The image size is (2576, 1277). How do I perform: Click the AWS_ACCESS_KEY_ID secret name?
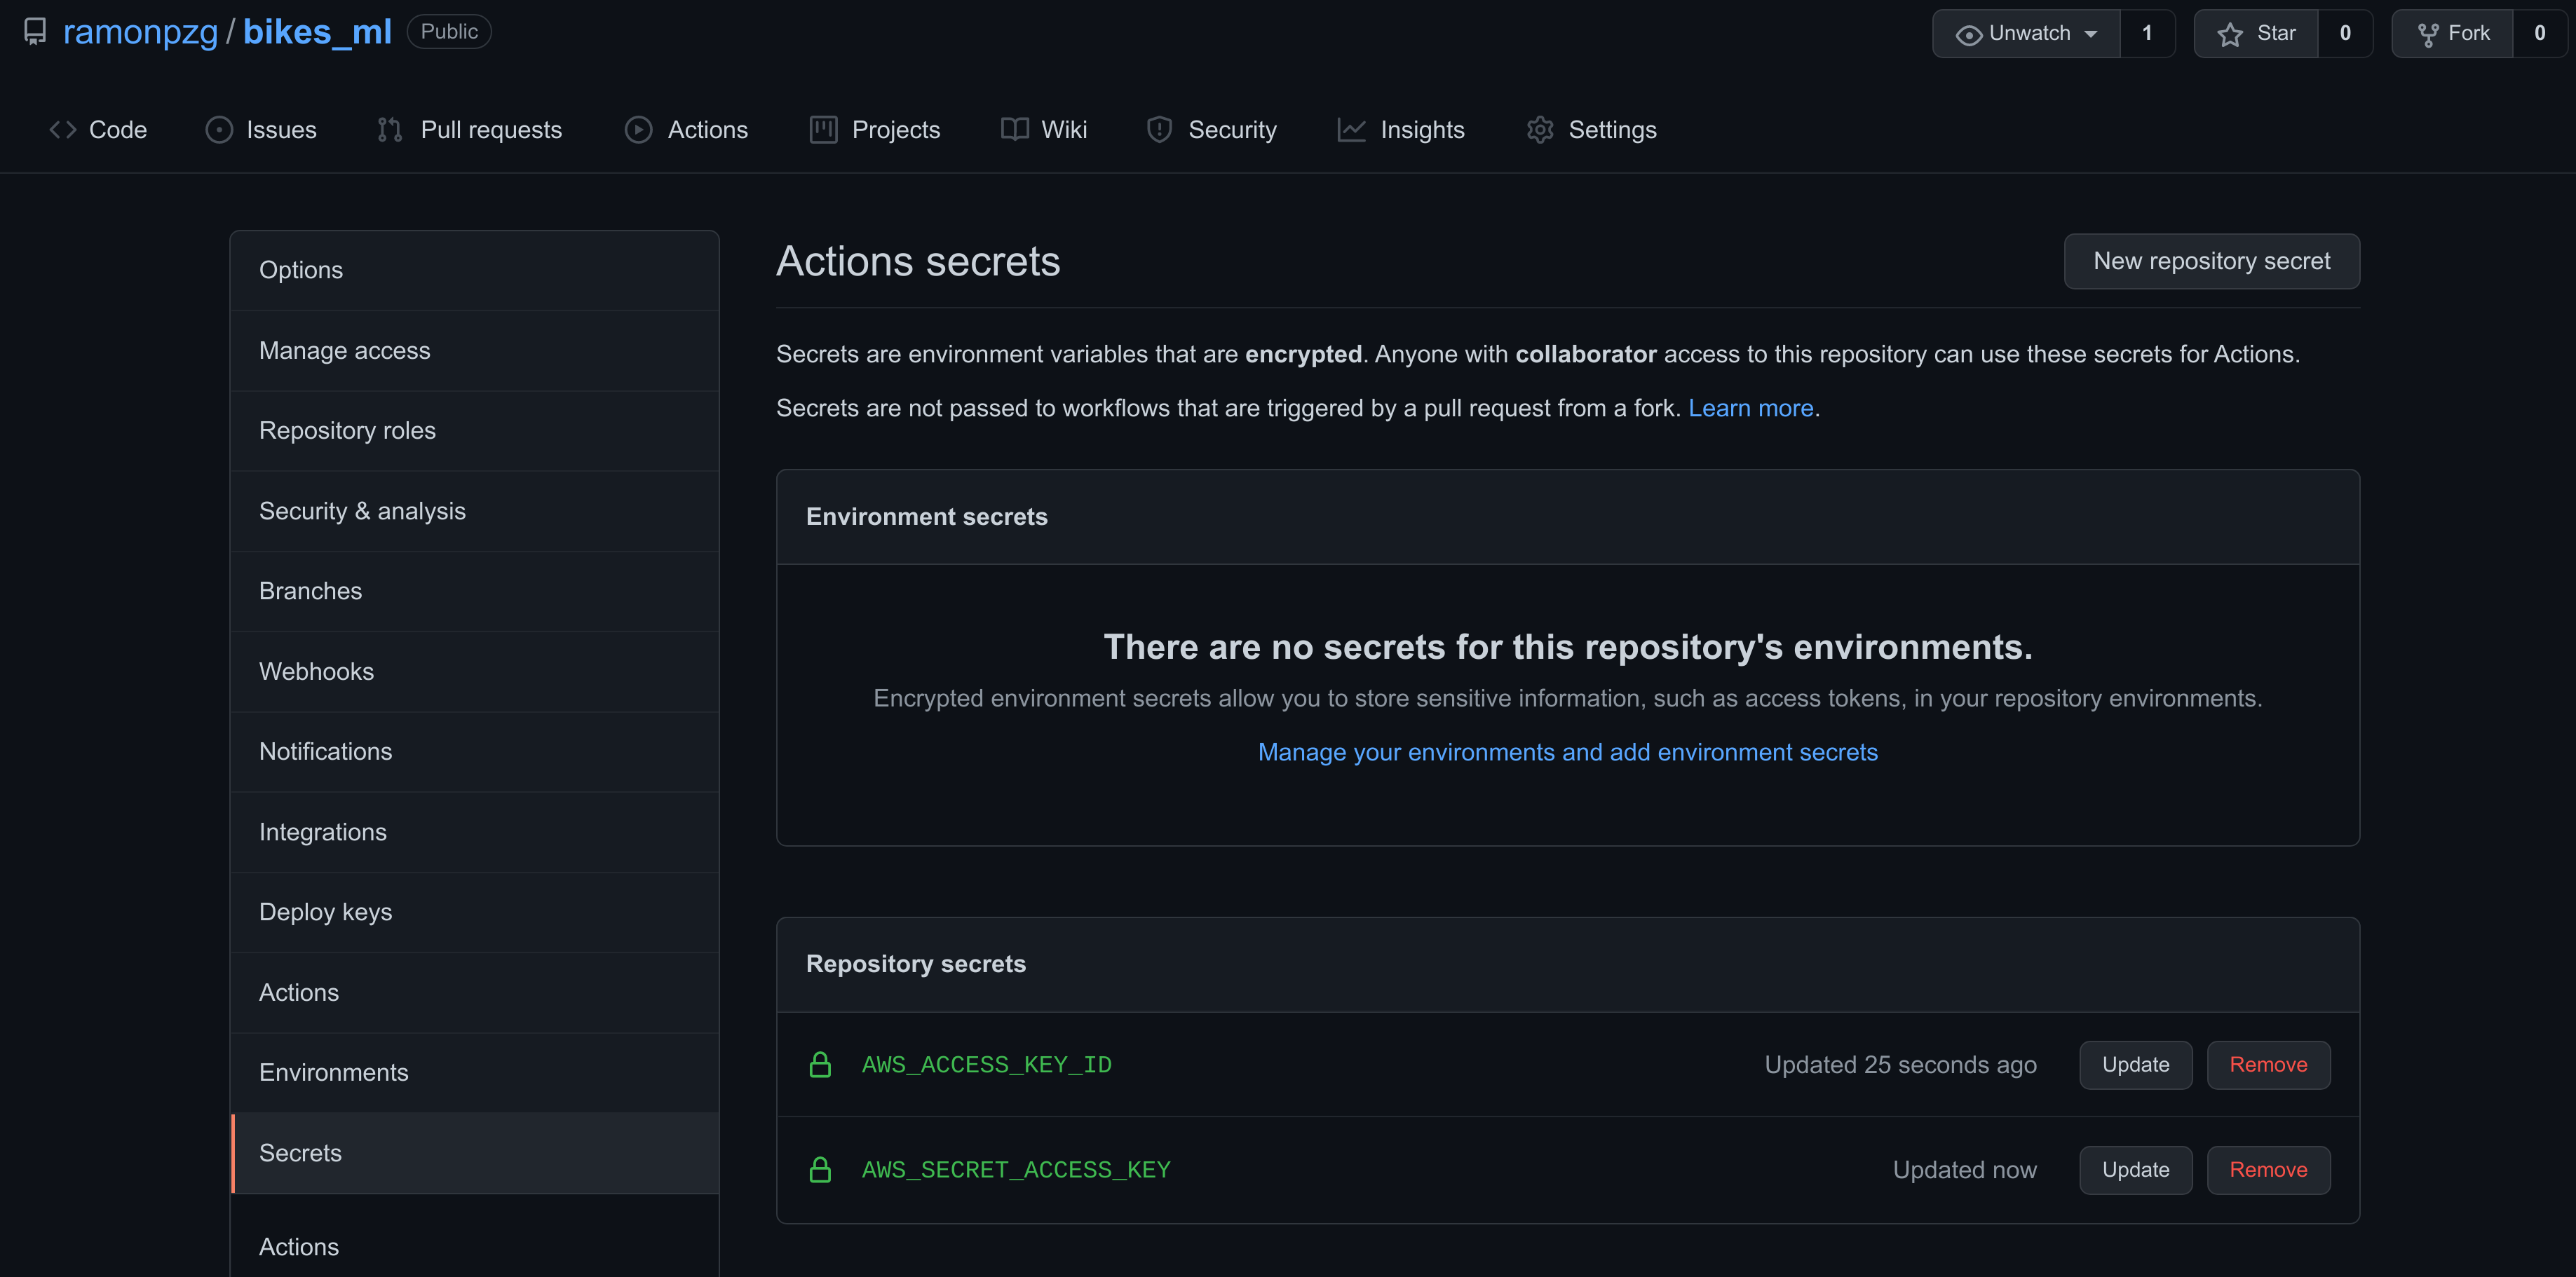(x=986, y=1065)
